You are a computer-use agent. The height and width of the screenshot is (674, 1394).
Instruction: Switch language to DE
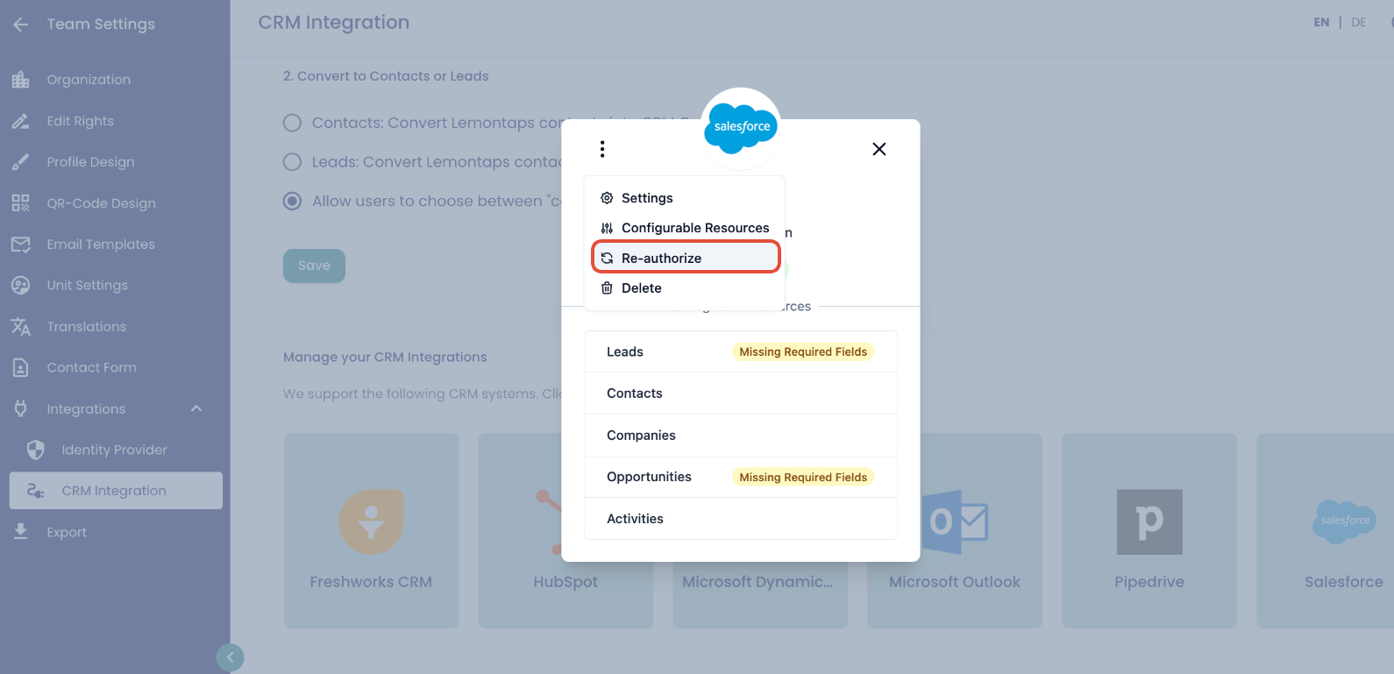coord(1359,23)
